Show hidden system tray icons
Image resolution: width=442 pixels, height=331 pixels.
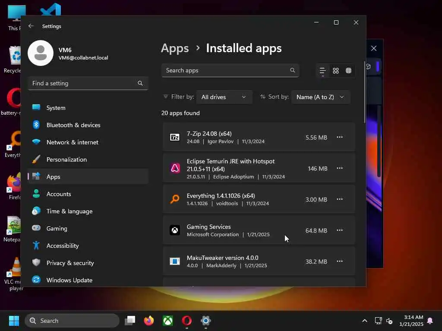pyautogui.click(x=364, y=321)
